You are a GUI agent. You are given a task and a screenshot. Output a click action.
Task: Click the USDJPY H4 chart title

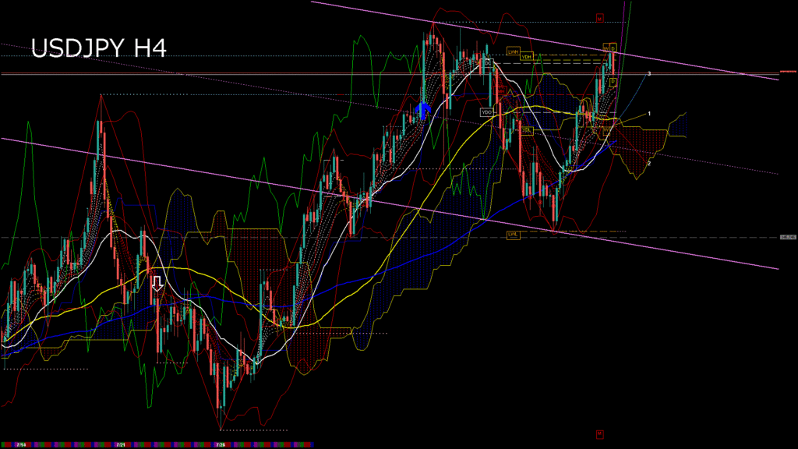coord(99,48)
